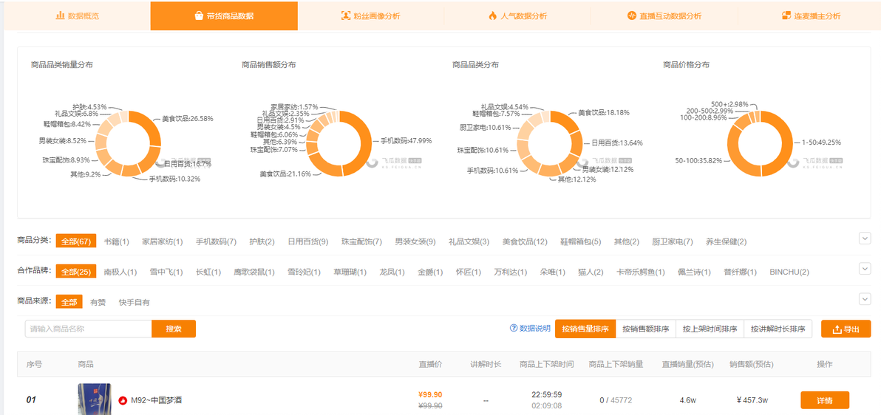Filter category by 其他(2)
Viewport: 881px width, 415px height.
627,241
